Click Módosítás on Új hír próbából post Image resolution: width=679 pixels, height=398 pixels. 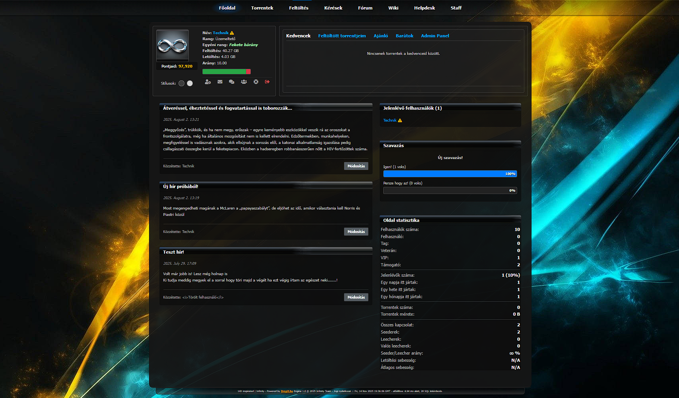click(x=356, y=232)
